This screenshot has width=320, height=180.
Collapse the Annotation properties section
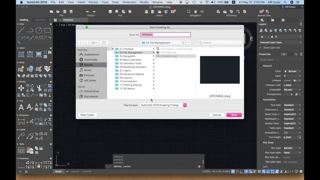tap(261, 99)
